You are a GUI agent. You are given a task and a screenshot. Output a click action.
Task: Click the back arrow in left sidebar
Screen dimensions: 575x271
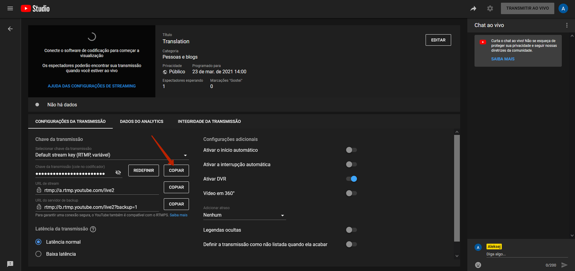10,29
